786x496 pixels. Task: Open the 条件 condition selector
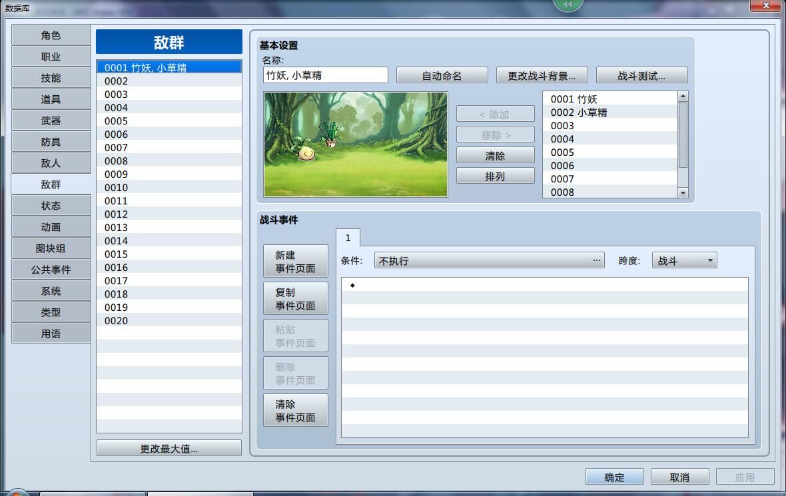click(489, 260)
